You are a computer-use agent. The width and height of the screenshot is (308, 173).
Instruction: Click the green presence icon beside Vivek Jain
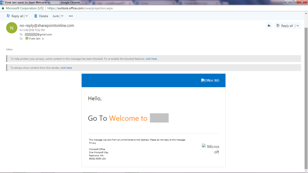pyautogui.click(x=27, y=38)
